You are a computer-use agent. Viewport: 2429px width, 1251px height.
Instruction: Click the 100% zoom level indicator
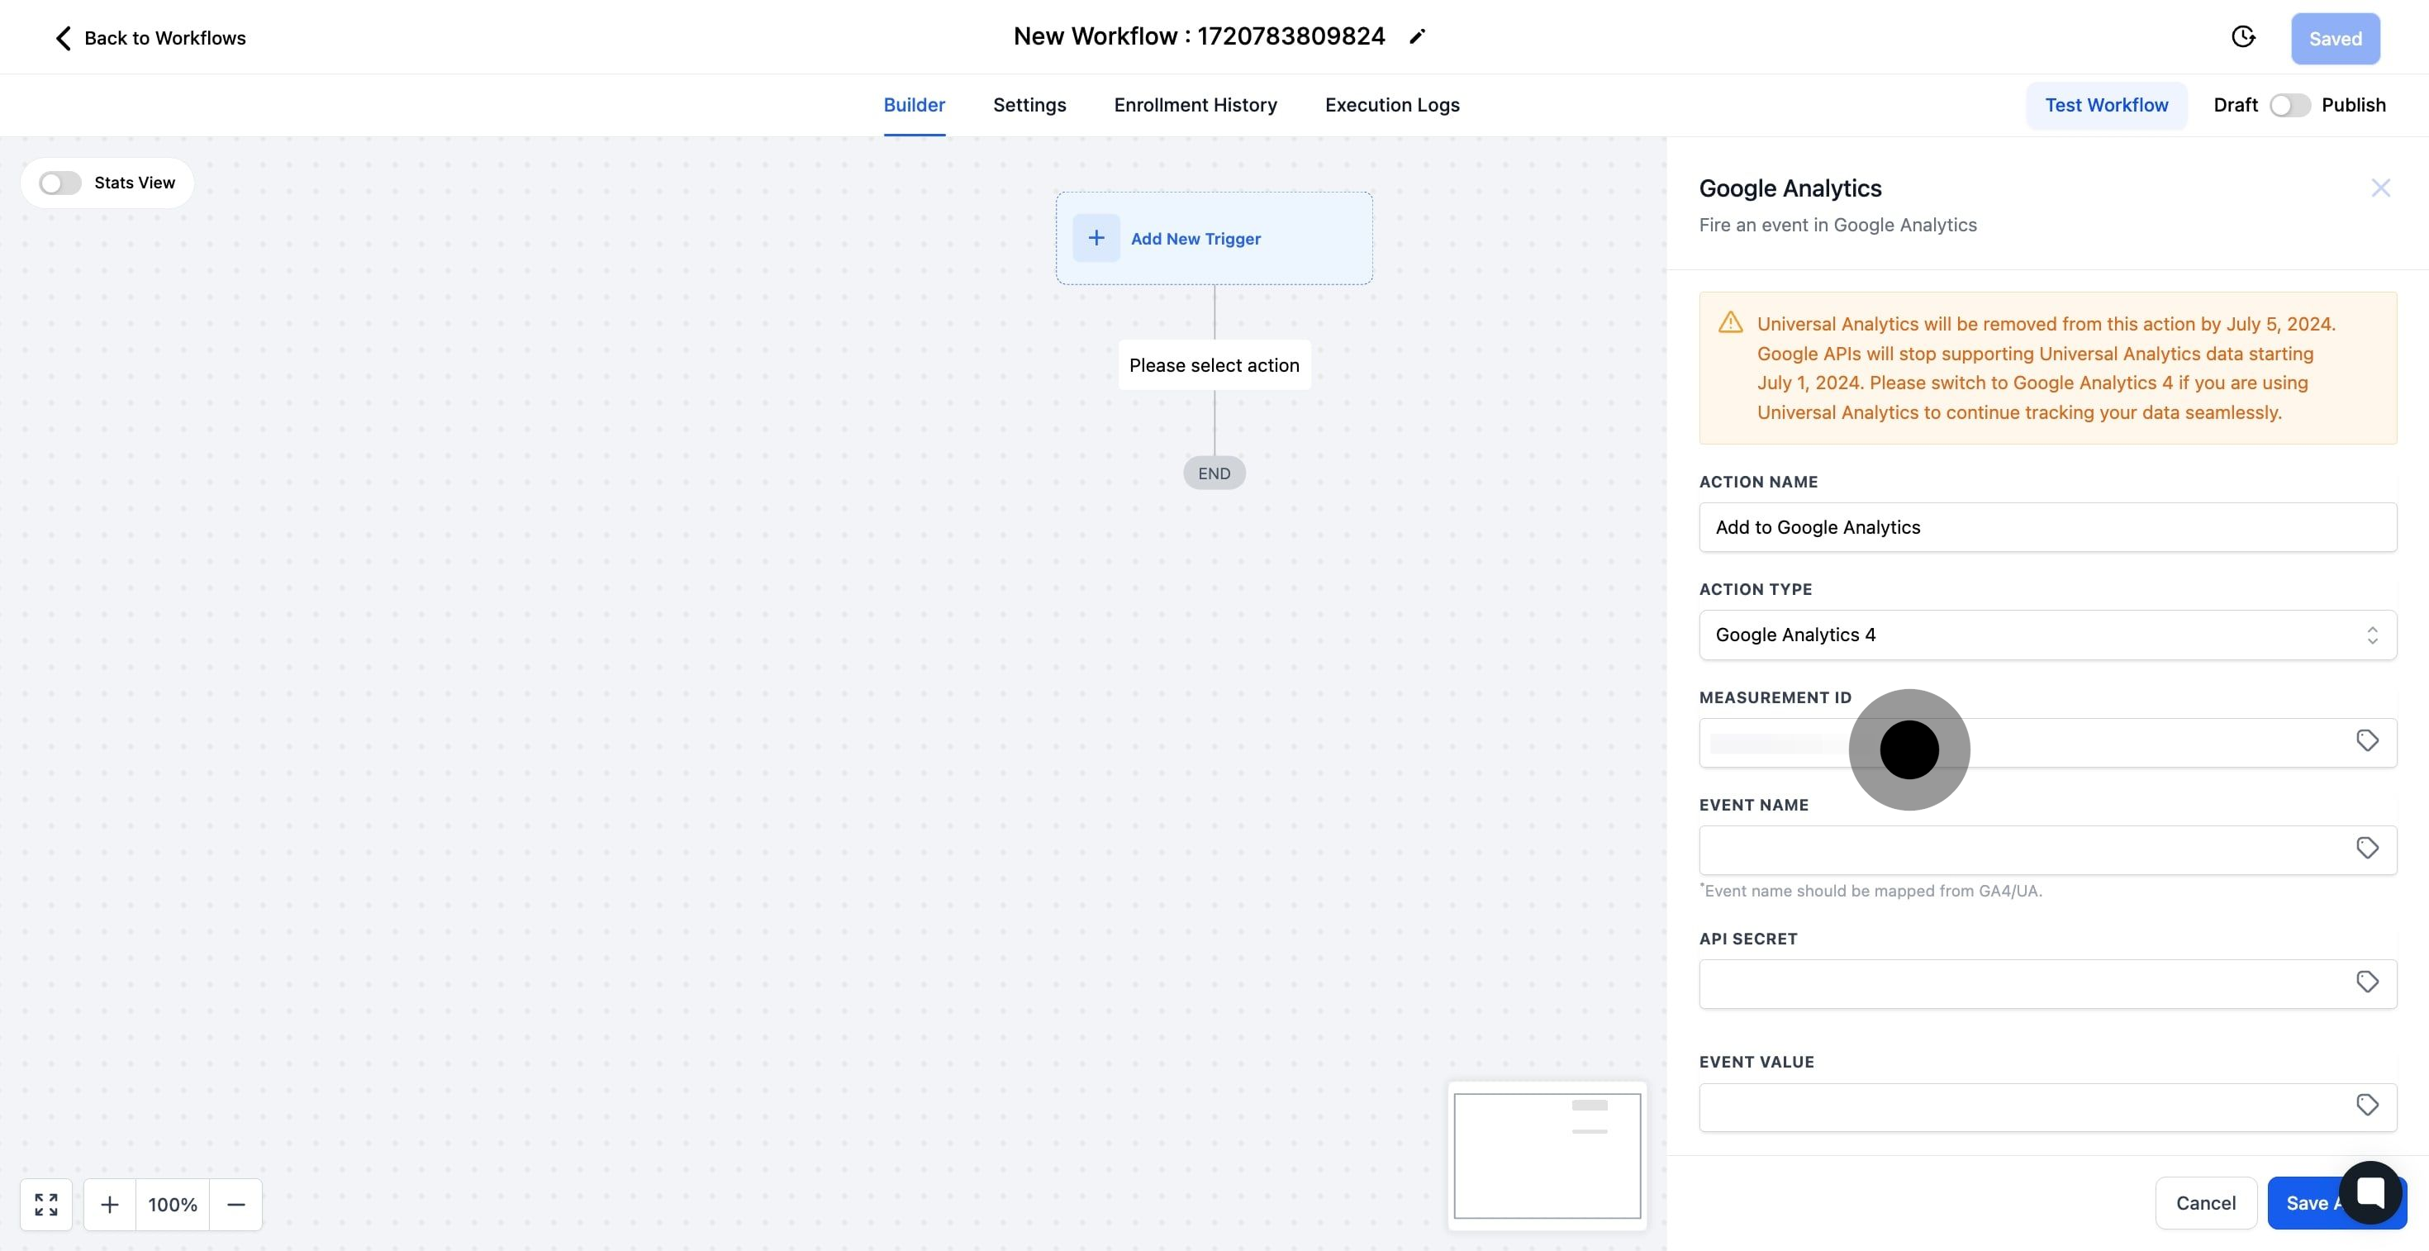click(x=173, y=1204)
